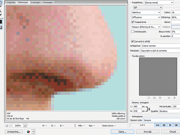Click the Salva... button

(122, 132)
